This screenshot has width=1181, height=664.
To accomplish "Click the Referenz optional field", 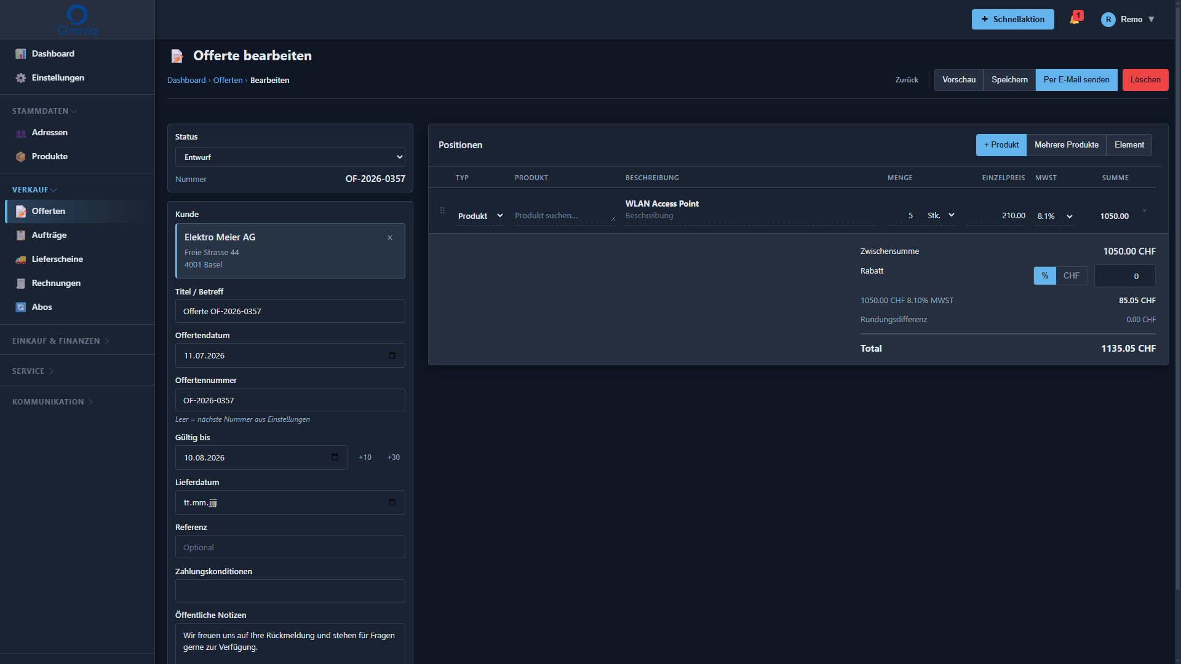I will (x=290, y=548).
